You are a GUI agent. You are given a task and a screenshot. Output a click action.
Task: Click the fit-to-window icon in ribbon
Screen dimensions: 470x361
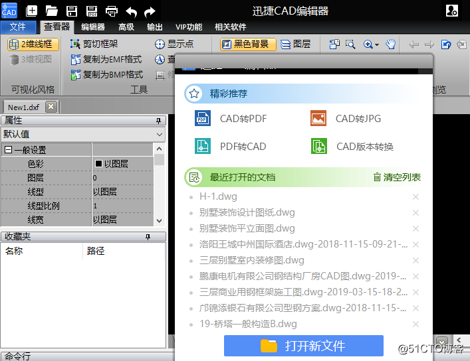pos(334,44)
